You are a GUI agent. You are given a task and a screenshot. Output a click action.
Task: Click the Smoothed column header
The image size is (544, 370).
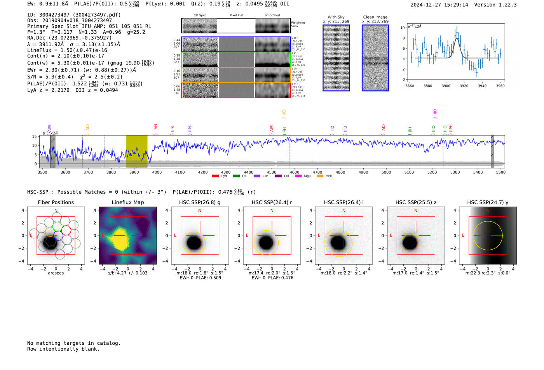(x=272, y=15)
